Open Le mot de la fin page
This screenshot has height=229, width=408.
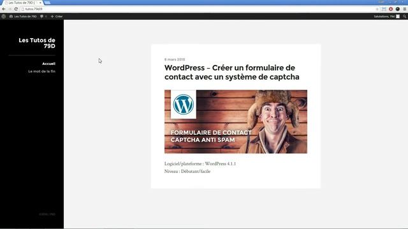tap(41, 71)
